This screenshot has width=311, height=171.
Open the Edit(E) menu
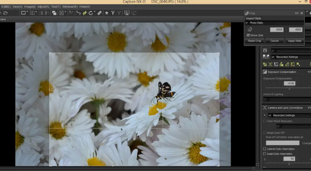[x=6, y=7]
